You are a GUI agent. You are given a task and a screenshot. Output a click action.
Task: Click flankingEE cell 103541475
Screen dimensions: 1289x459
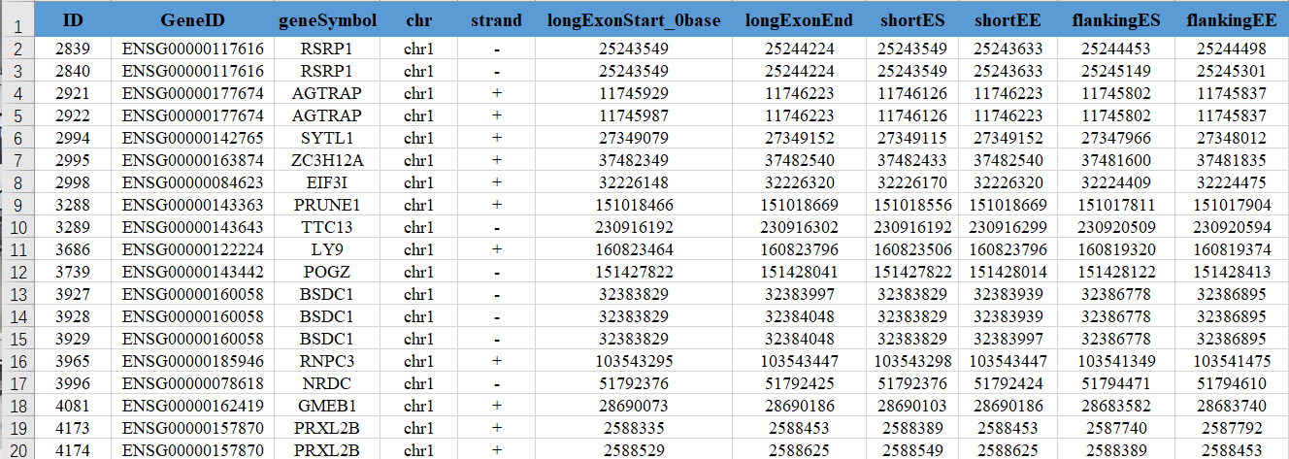[1231, 361]
